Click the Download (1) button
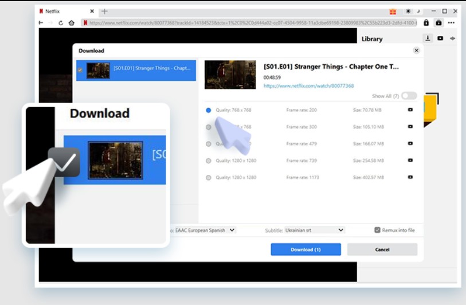466x305 pixels. [x=306, y=249]
